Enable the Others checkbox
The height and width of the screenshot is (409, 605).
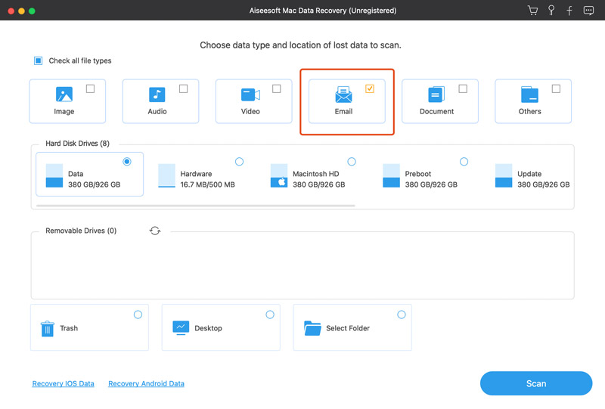[556, 88]
